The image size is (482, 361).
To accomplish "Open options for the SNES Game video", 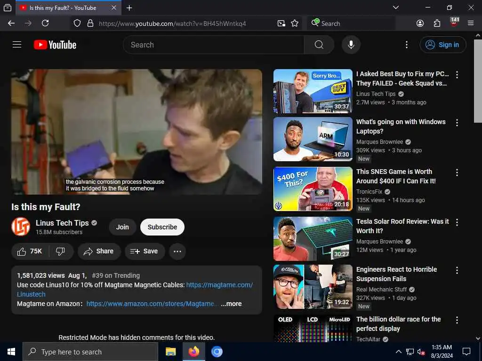I will (x=457, y=173).
